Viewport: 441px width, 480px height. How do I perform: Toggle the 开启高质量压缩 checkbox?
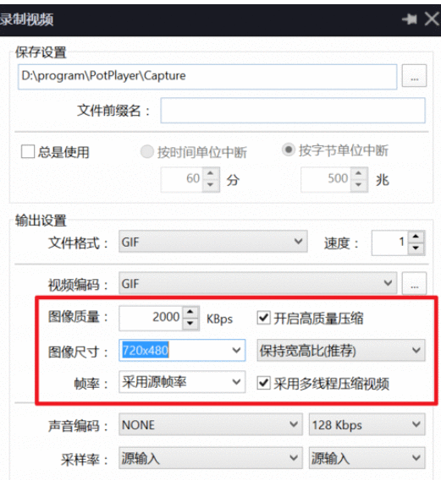pyautogui.click(x=264, y=318)
